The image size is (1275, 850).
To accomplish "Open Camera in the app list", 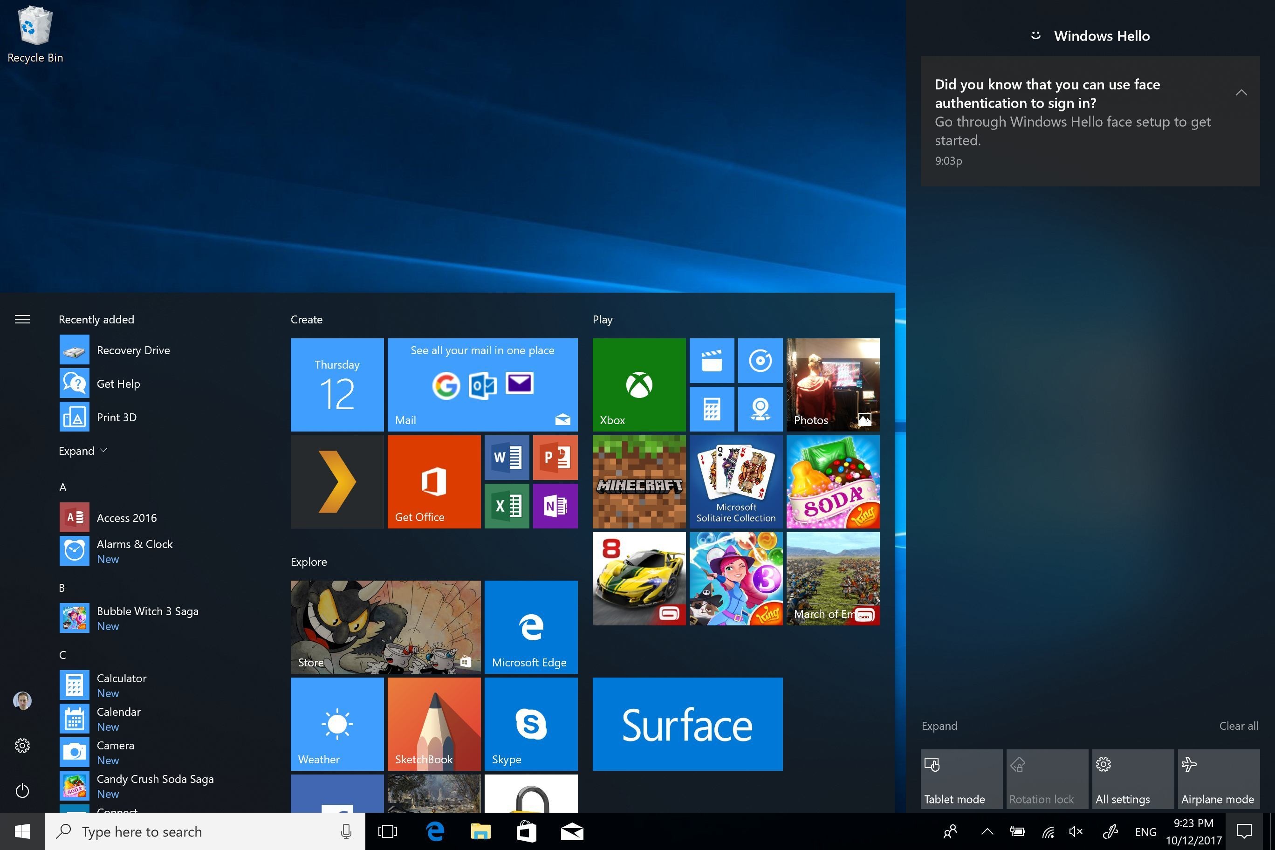I will tap(163, 753).
